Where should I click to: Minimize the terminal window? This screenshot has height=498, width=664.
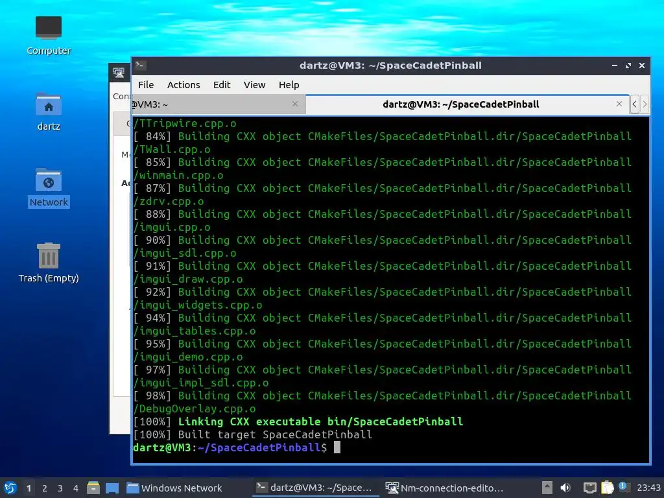click(615, 65)
